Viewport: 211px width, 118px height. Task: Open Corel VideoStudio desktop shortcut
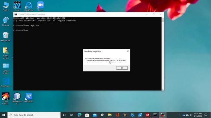point(17,6)
